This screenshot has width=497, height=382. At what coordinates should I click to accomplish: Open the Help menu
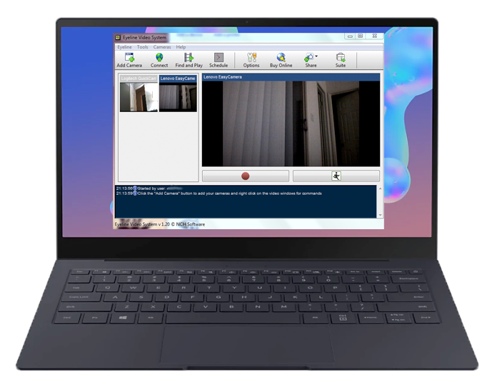pyautogui.click(x=181, y=47)
